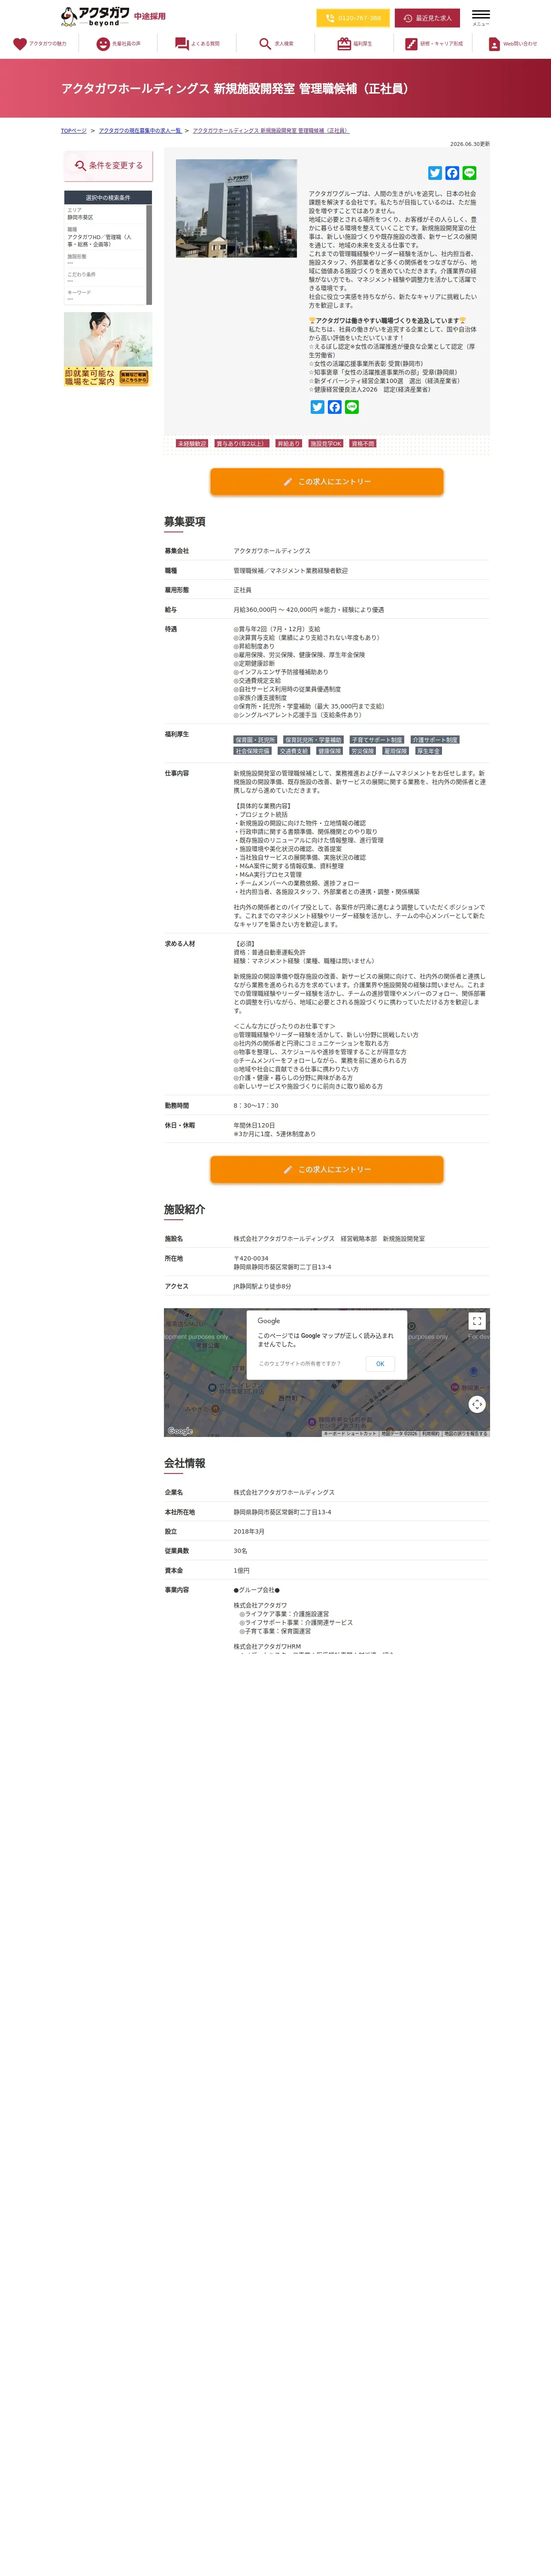Image resolution: width=551 pixels, height=2576 pixels.
Task: Click the salary text 月給360,000円 〜 420,000円
Action: pyautogui.click(x=274, y=610)
